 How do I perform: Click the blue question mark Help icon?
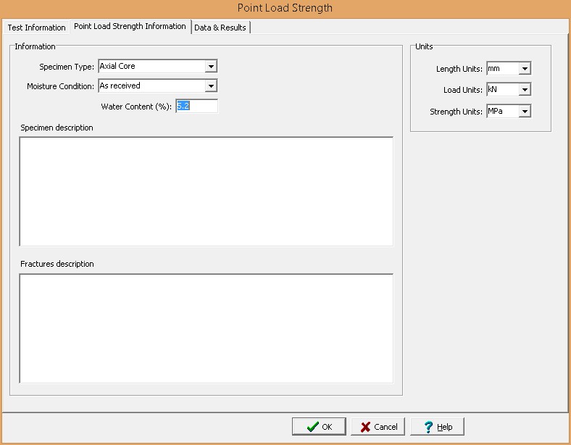point(428,427)
